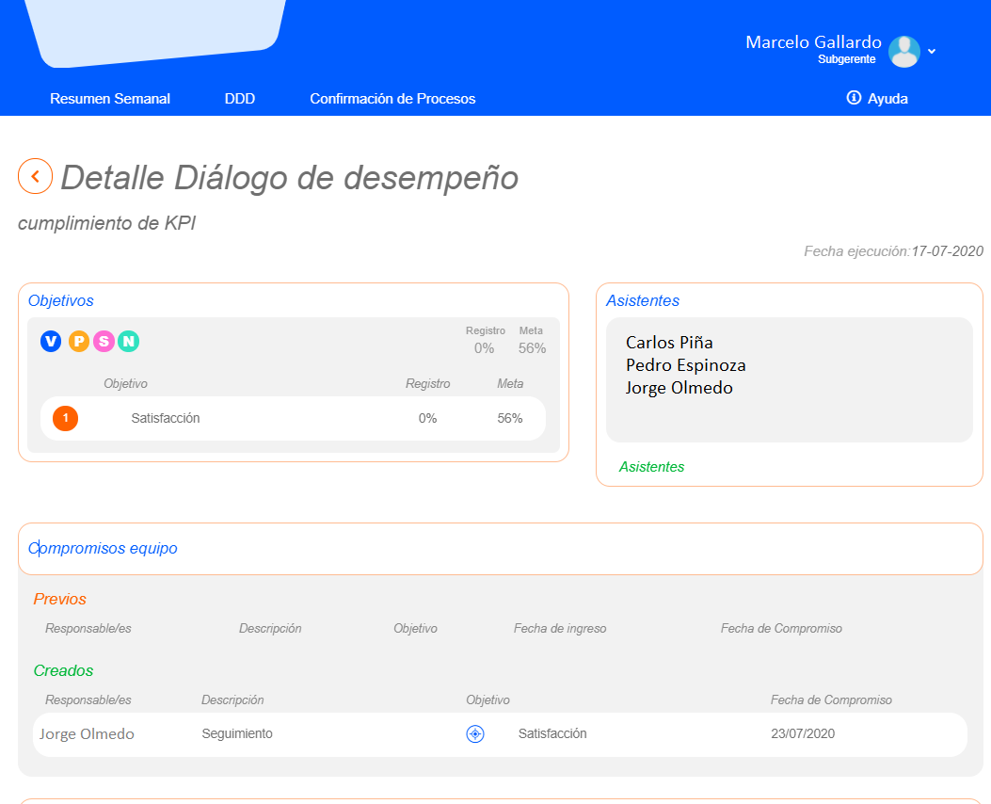Image resolution: width=991 pixels, height=804 pixels.
Task: Select the teal N objective badge
Action: tap(128, 342)
